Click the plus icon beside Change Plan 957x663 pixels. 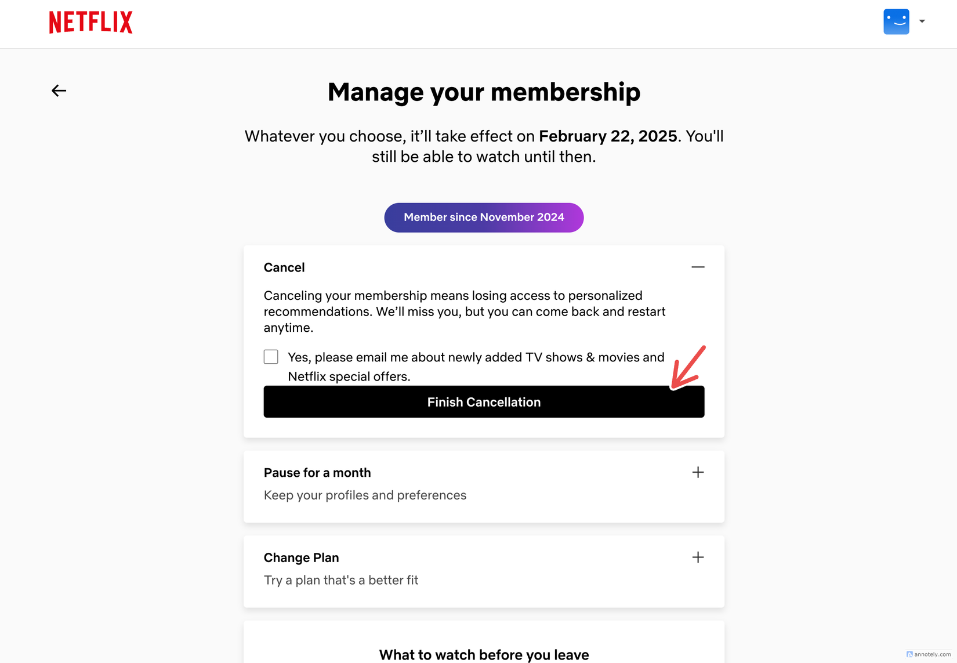coord(698,557)
